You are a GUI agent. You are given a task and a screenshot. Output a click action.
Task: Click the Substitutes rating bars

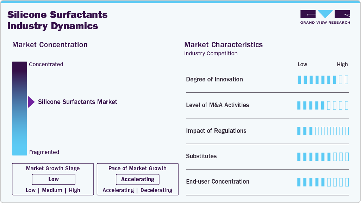click(323, 156)
